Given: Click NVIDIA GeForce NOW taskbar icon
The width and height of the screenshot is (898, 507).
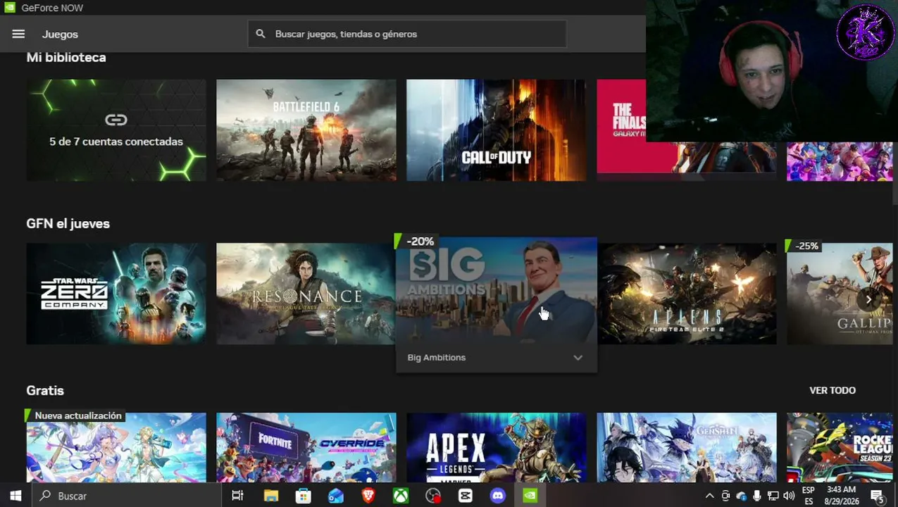Looking at the screenshot, I should [530, 496].
